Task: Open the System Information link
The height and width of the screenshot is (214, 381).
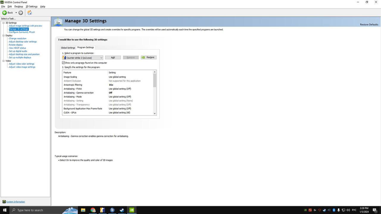Action: pyautogui.click(x=15, y=202)
